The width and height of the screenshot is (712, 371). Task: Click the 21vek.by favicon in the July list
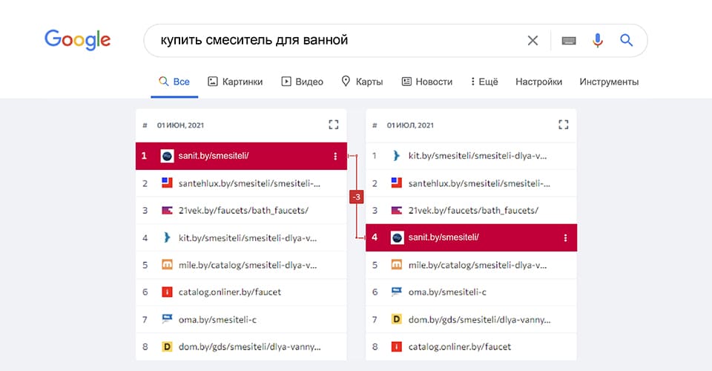[396, 210]
